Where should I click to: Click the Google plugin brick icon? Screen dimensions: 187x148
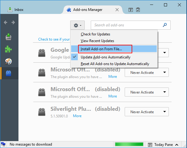42,53
